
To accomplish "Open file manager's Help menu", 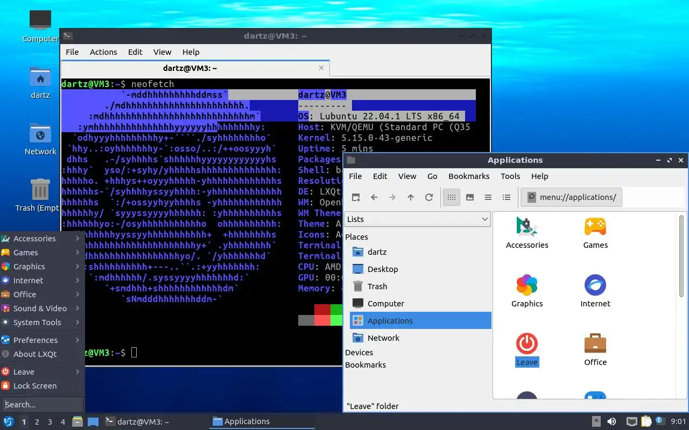I will (x=539, y=176).
